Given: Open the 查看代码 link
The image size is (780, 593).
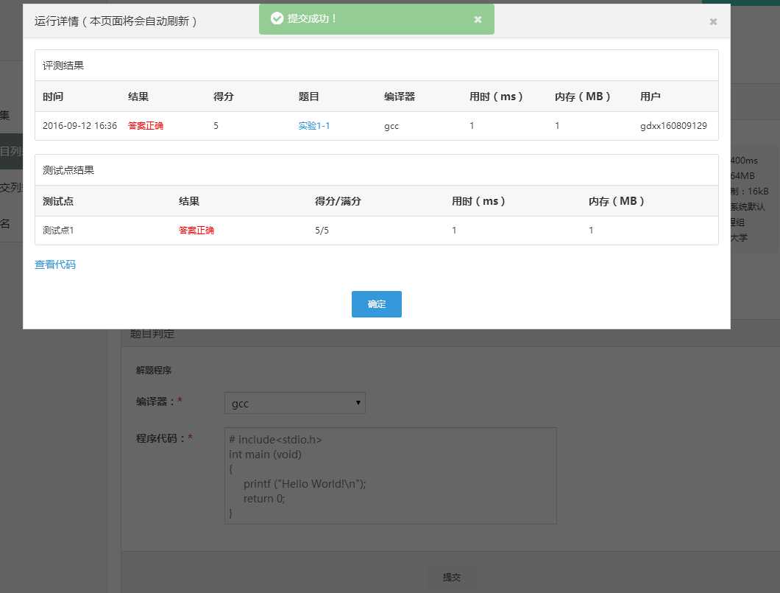Looking at the screenshot, I should [x=55, y=264].
